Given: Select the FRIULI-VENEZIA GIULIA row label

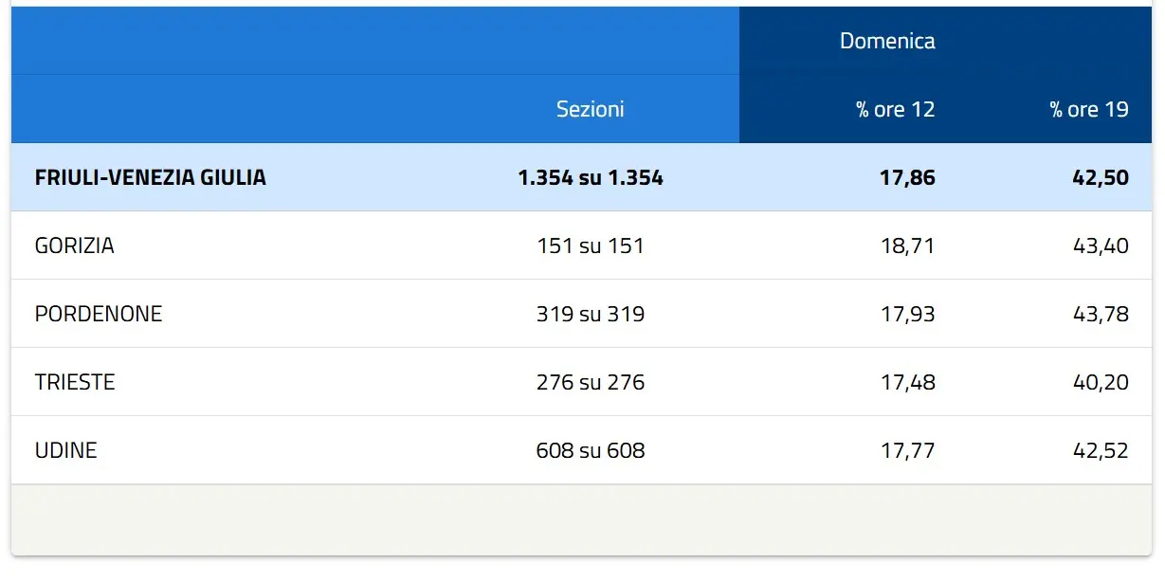Looking at the screenshot, I should tap(150, 177).
